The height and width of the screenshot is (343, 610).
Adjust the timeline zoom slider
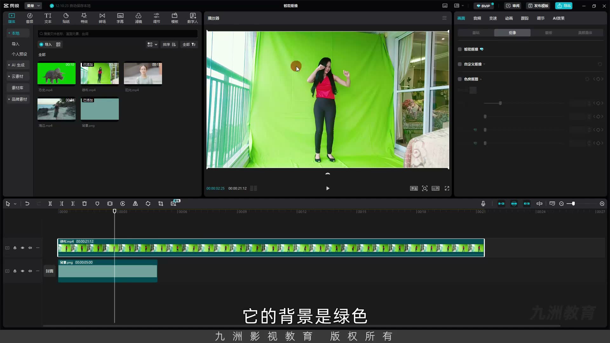[x=573, y=204]
